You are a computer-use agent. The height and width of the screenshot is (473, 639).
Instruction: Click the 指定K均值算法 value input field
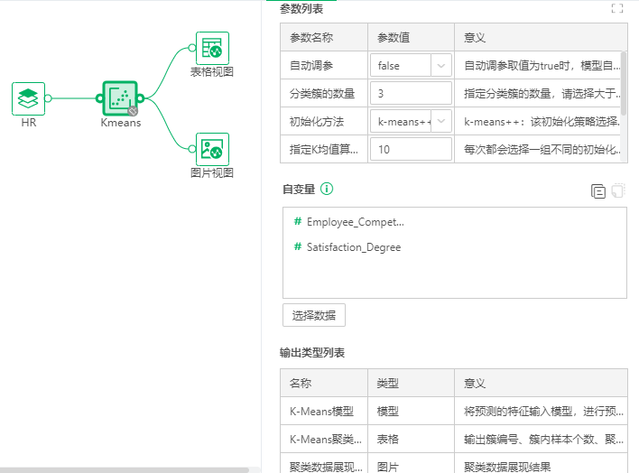pyautogui.click(x=411, y=149)
